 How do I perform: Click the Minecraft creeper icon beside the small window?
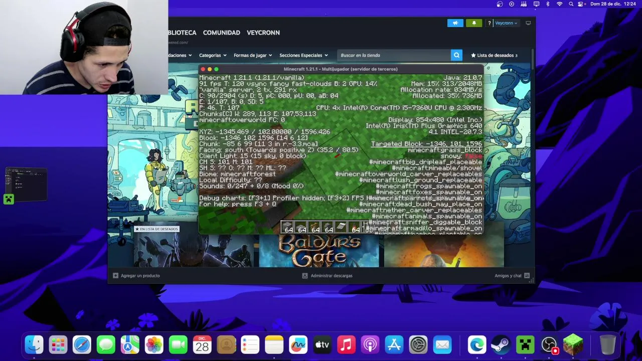coord(9,199)
